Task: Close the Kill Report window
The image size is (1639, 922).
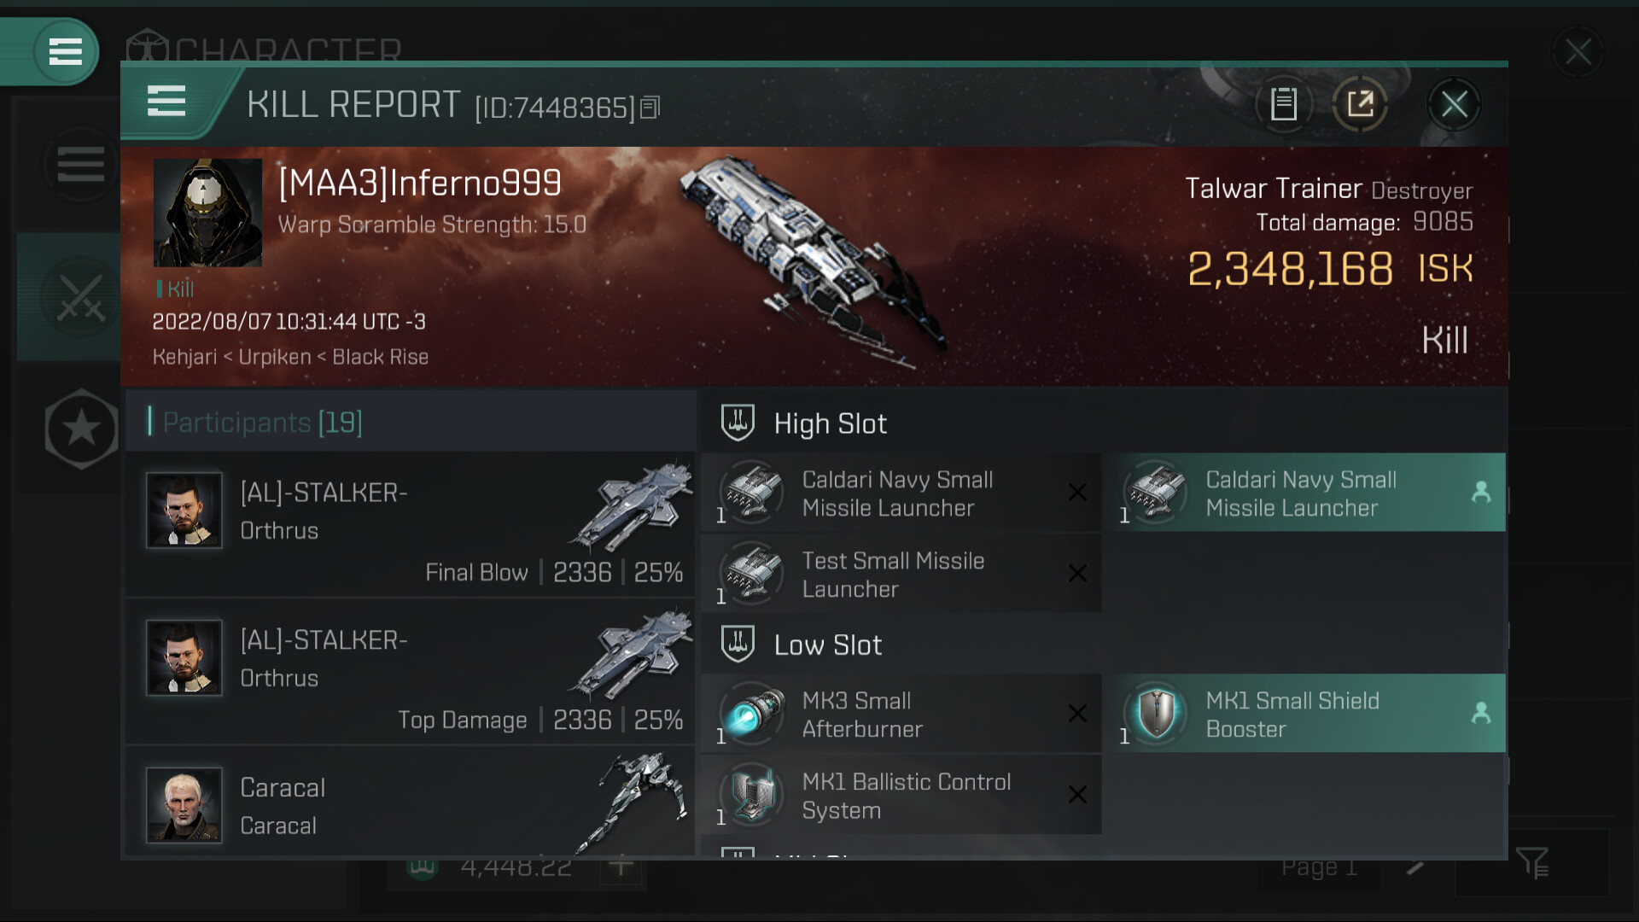Action: (x=1454, y=104)
